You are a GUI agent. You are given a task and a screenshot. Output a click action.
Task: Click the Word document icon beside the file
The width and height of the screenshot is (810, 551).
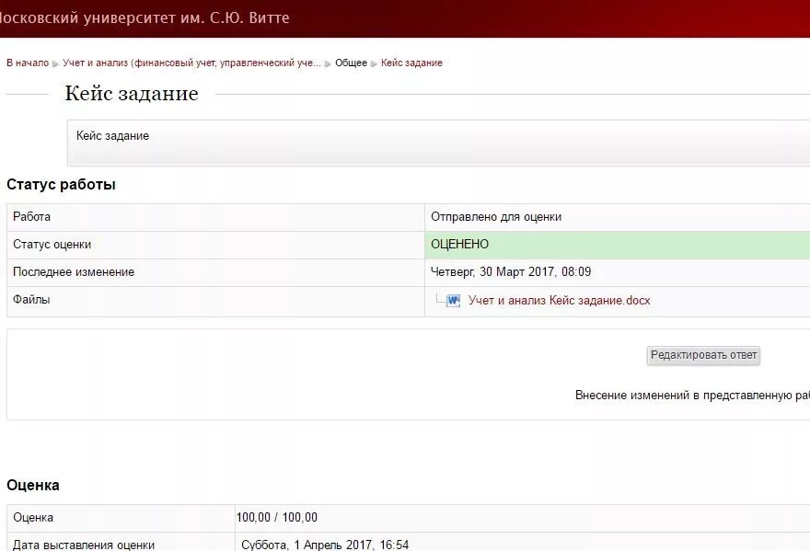(x=453, y=301)
